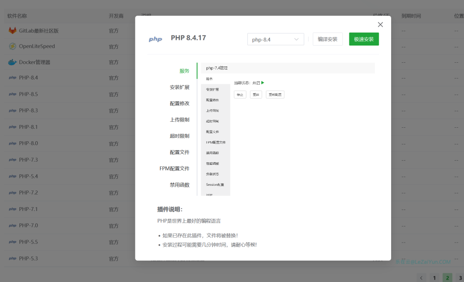Click the PHP-5.5 name in the list
This screenshot has height=282, width=464.
(x=28, y=242)
